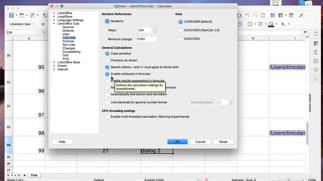323x181 pixels.
Task: Select the 12/30/1899 (default) date option
Action: point(181,22)
